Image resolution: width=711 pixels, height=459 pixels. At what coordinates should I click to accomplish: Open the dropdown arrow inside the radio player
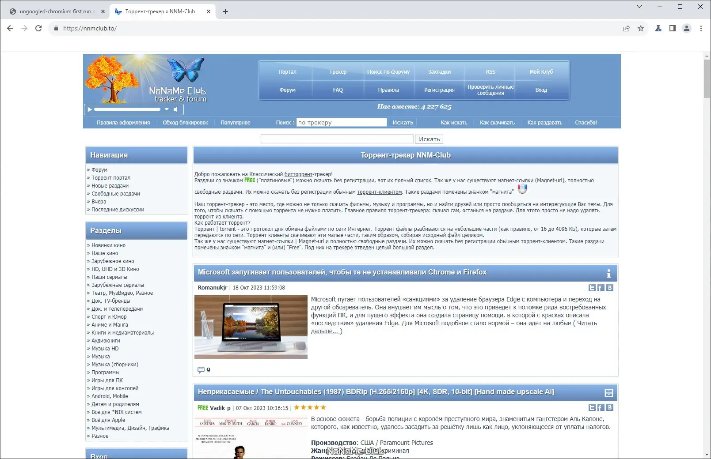(x=167, y=109)
